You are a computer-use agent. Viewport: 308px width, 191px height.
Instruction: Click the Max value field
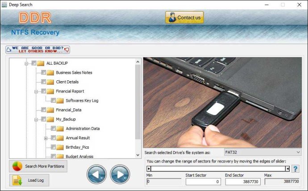[x=282, y=182]
